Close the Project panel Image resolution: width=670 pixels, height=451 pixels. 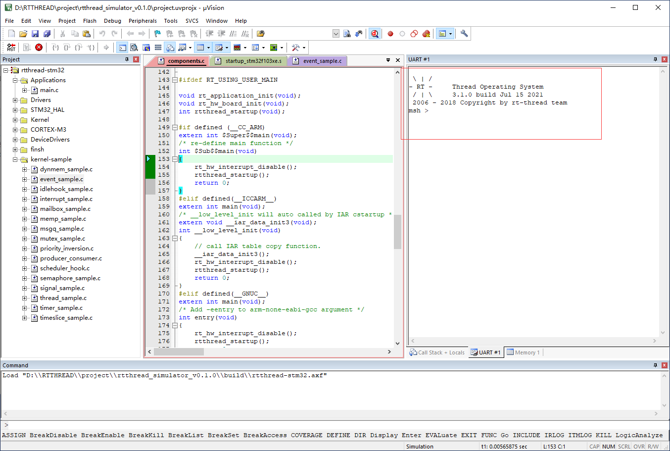pyautogui.click(x=136, y=59)
